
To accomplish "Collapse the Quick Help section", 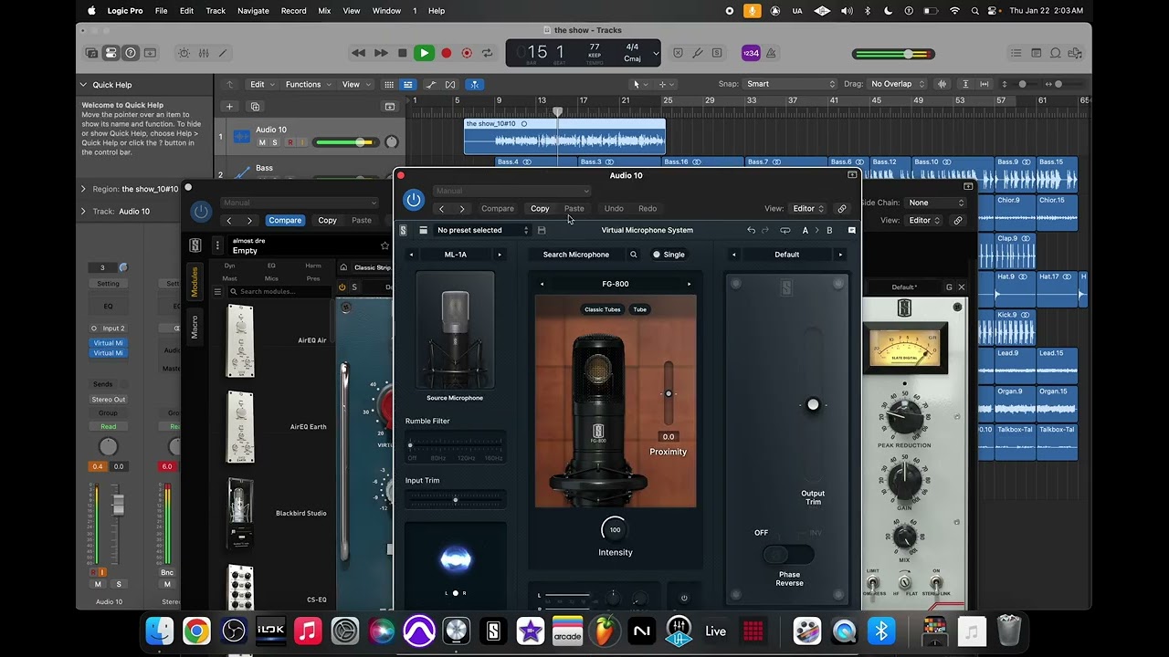I will point(83,85).
